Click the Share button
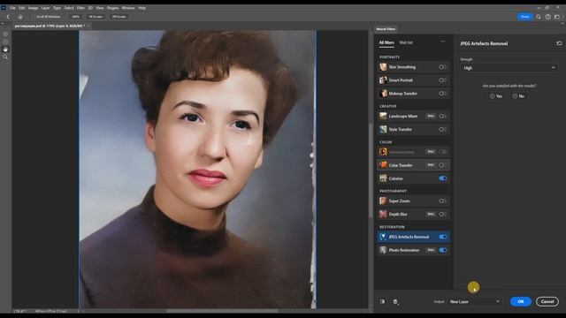Image resolution: width=566 pixels, height=318 pixels. pyautogui.click(x=524, y=17)
